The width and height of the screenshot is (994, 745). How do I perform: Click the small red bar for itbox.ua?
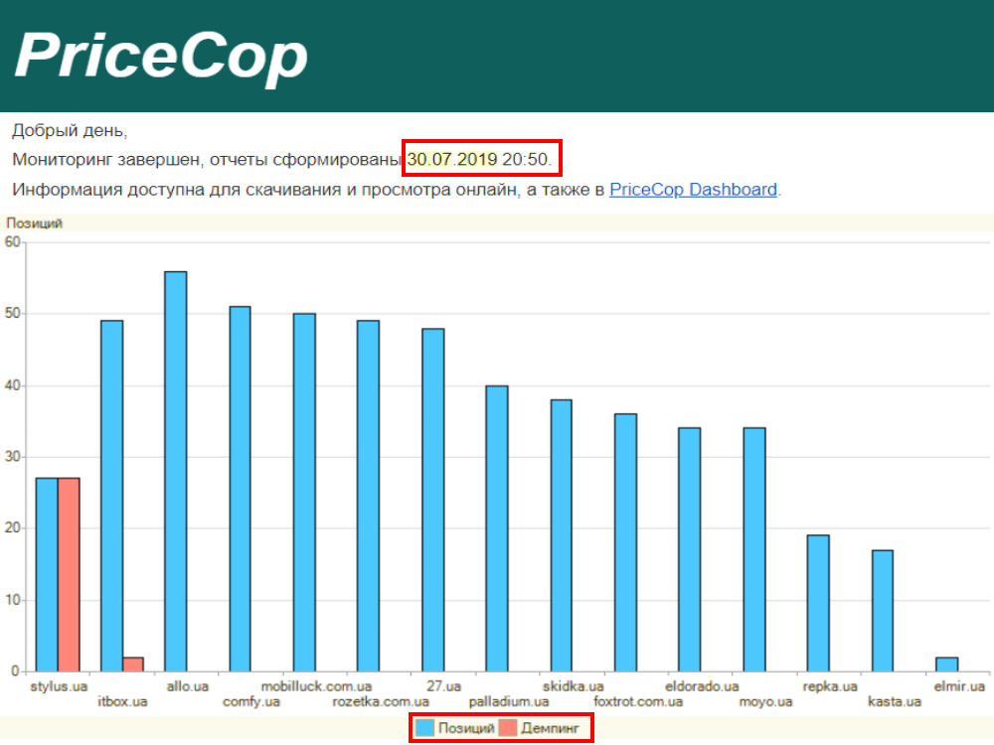[132, 664]
